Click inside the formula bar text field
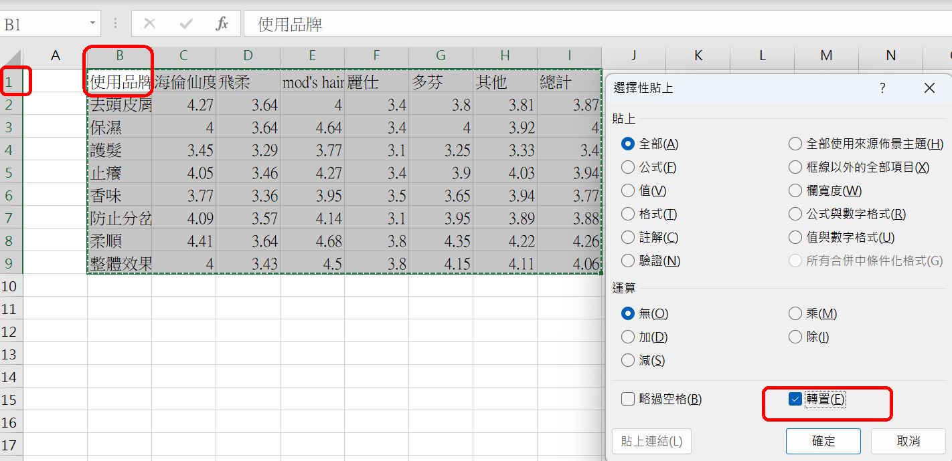Viewport: 952px width, 461px height. click(536, 25)
